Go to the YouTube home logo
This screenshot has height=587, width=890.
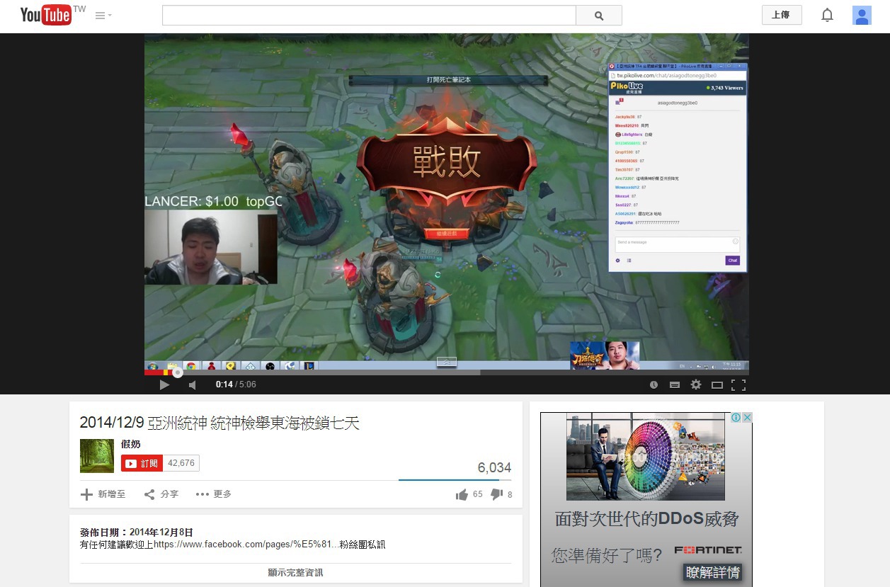pyautogui.click(x=46, y=15)
